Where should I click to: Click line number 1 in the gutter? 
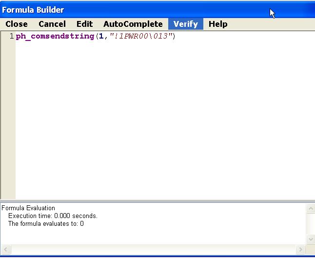(x=12, y=36)
